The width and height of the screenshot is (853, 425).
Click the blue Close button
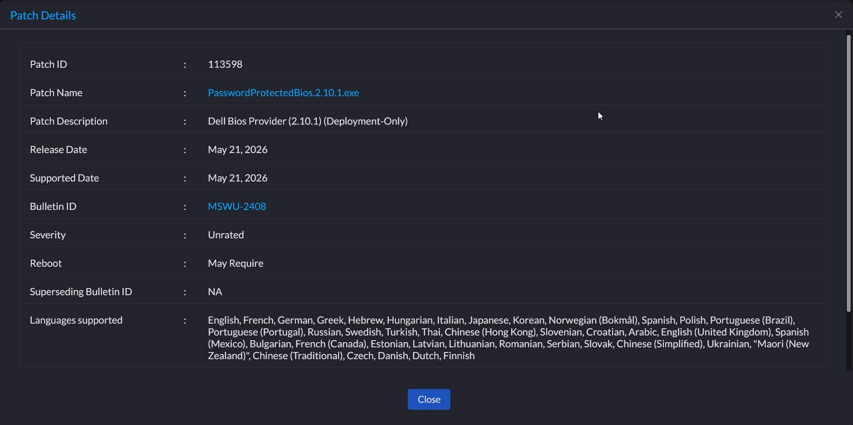(429, 399)
